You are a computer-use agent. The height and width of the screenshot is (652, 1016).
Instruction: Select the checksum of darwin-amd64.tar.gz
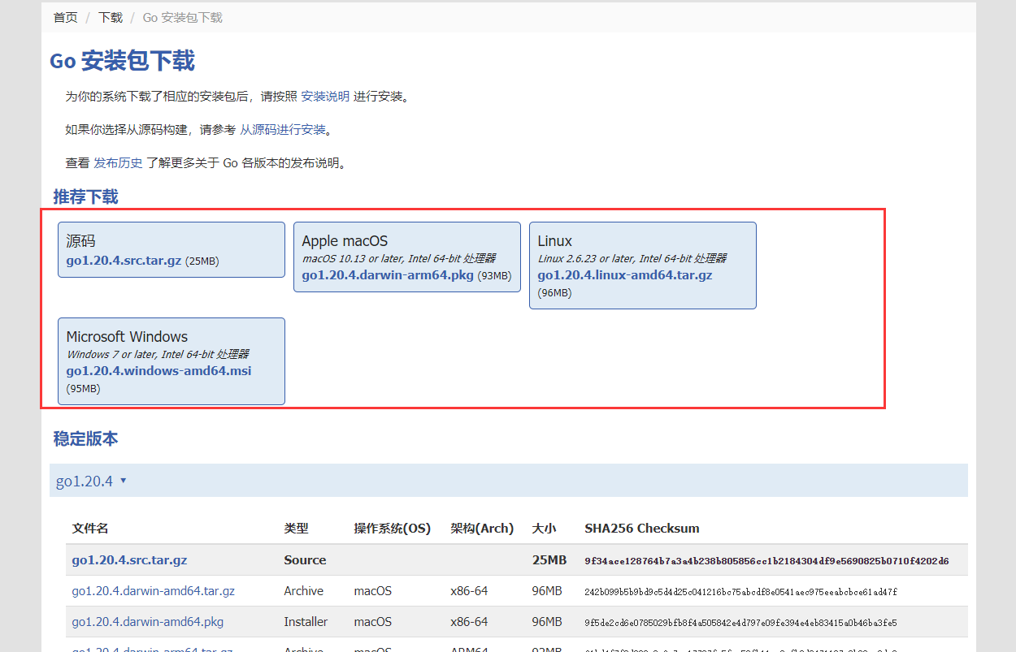point(740,592)
